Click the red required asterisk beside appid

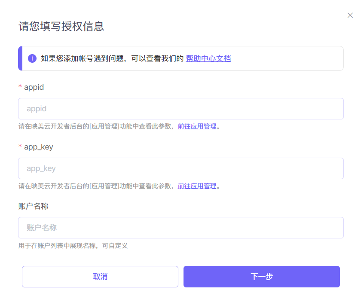(x=20, y=87)
